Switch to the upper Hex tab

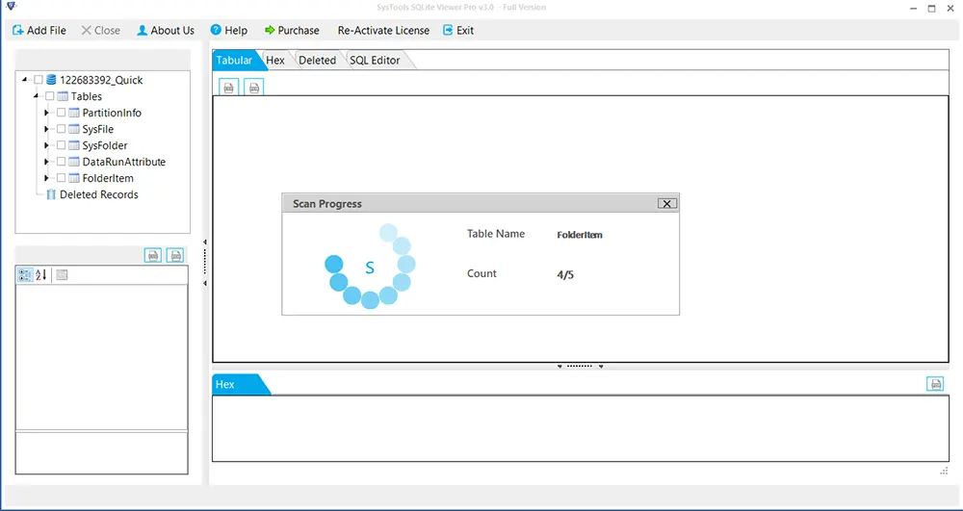tap(275, 60)
